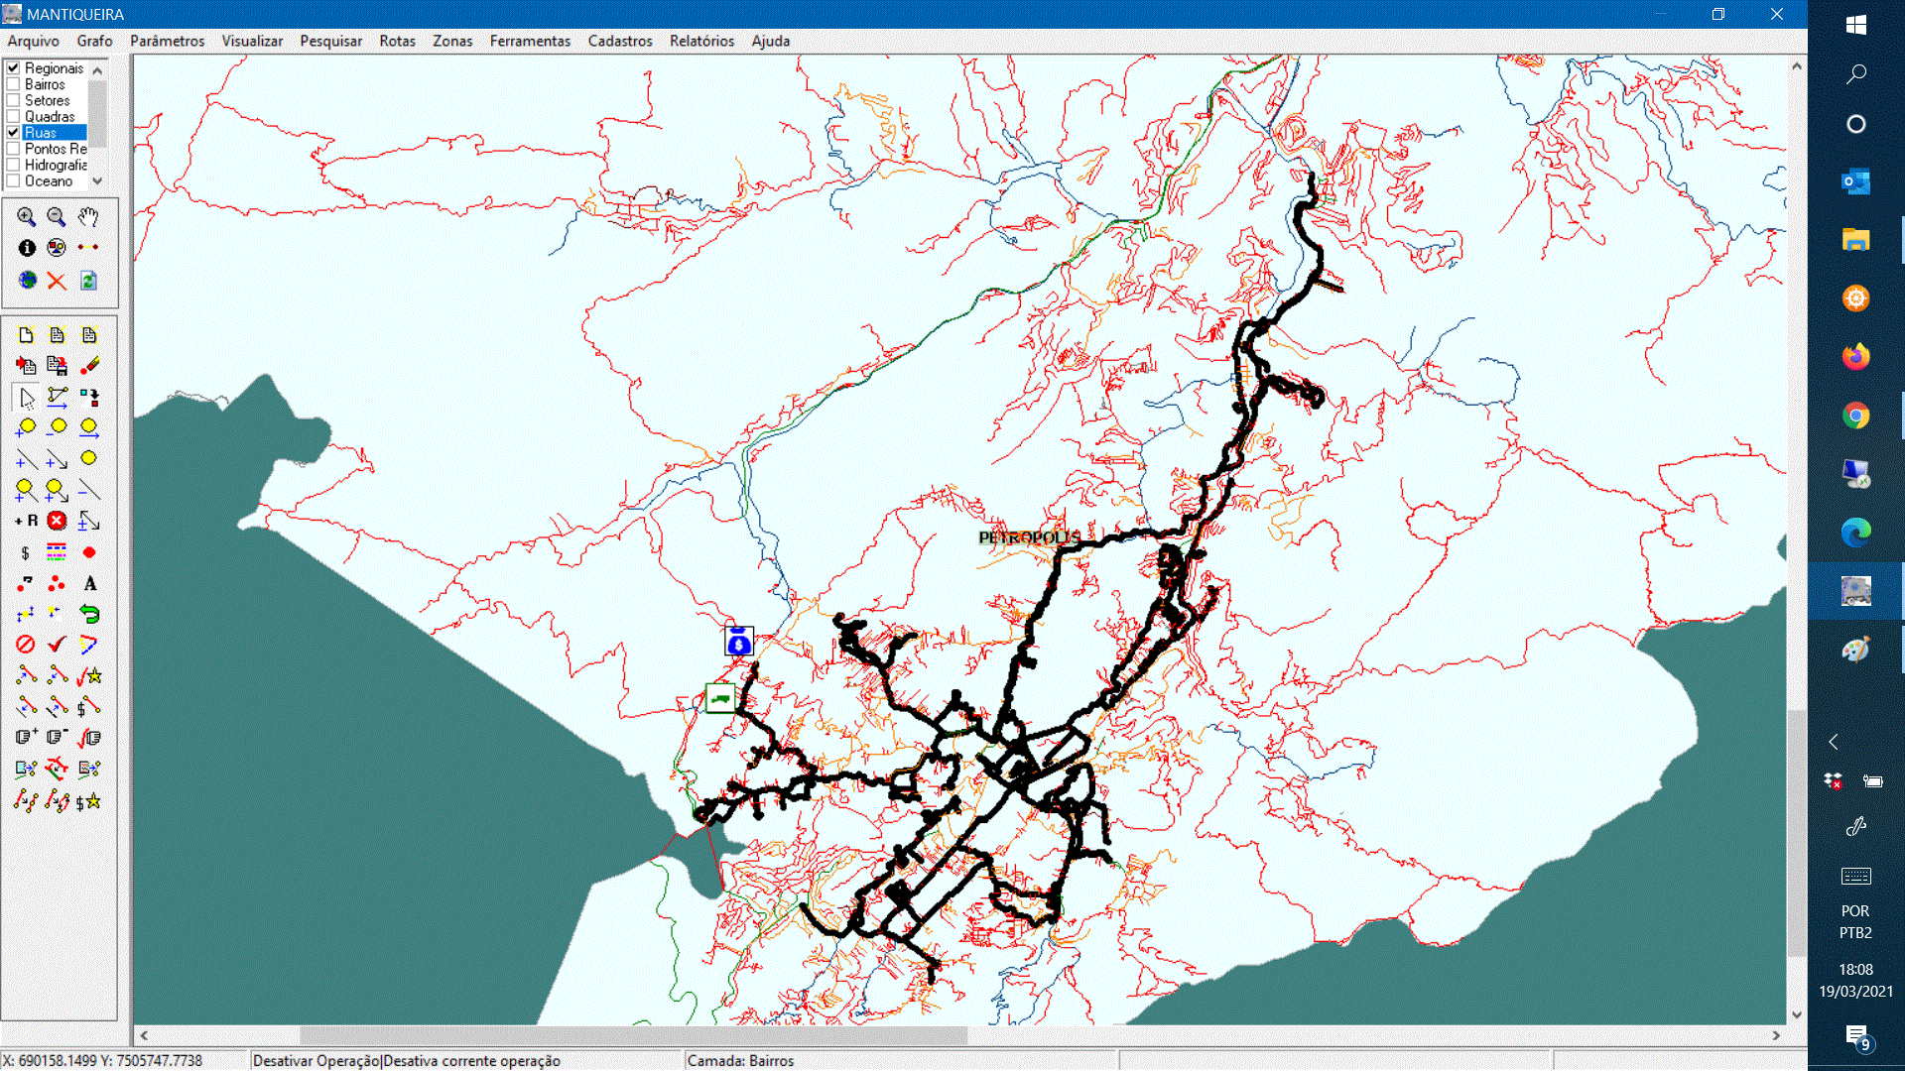Click the blue money bag map marker
Viewport: 1905px width, 1071px height.
point(738,642)
